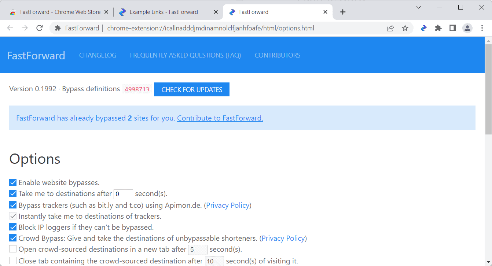The image size is (492, 266).
Task: Open the Chrome profile avatar
Action: (467, 28)
